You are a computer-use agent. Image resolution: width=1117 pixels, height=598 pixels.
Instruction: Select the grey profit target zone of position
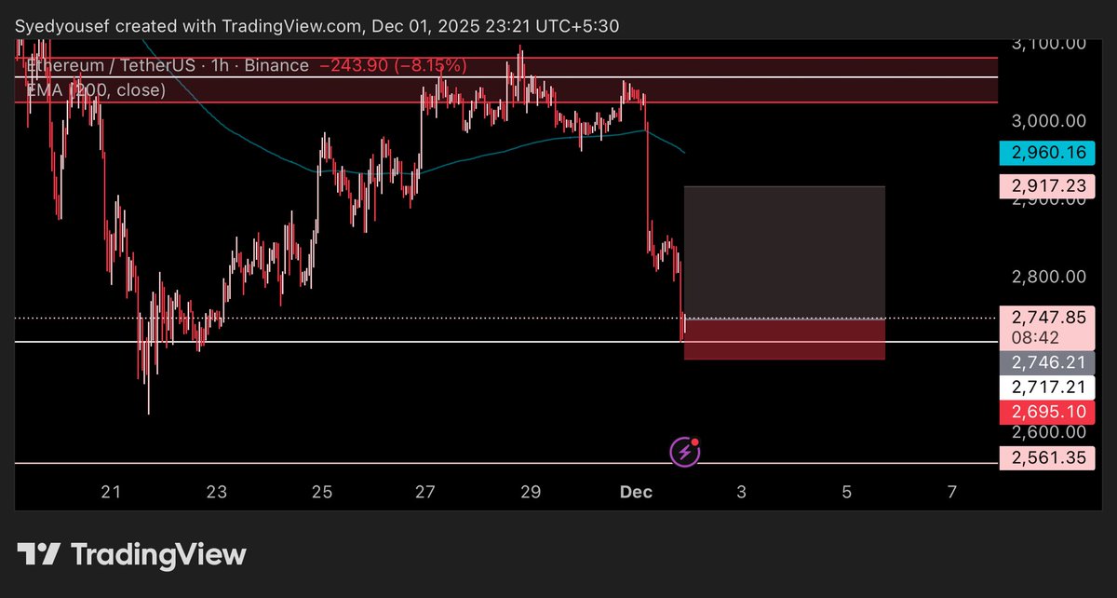pos(784,251)
